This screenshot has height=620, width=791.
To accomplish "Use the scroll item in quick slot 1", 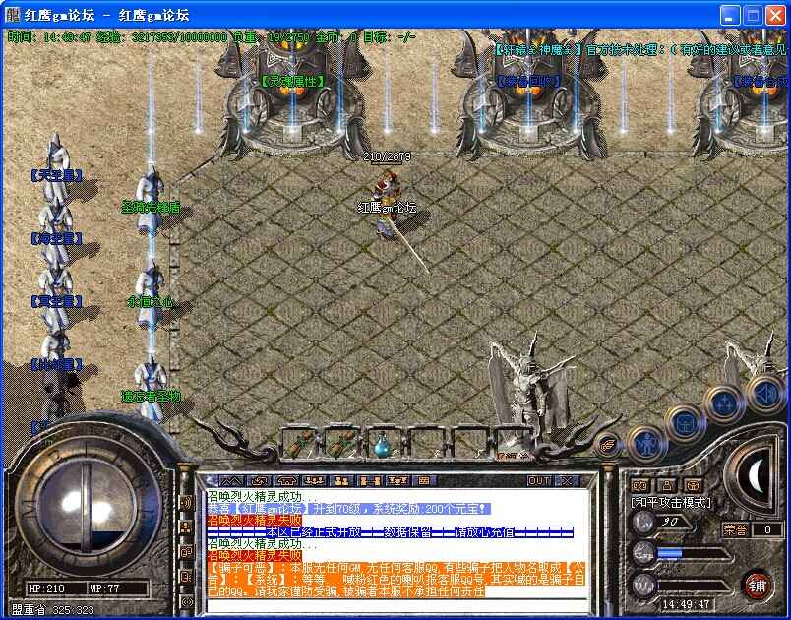I will click(301, 444).
